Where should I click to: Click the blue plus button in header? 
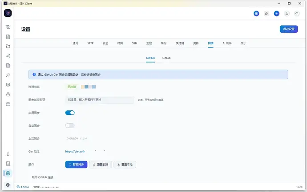point(276,13)
